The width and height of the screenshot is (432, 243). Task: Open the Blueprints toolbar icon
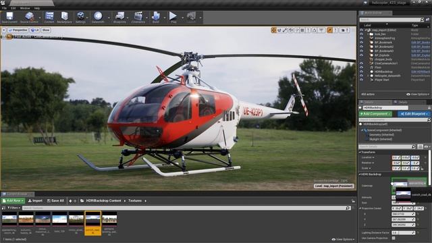coord(119,17)
